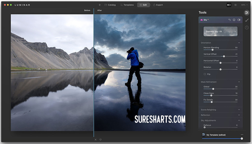This screenshot has height=144, width=252.
Task: Click the After label
Action: 100,10
